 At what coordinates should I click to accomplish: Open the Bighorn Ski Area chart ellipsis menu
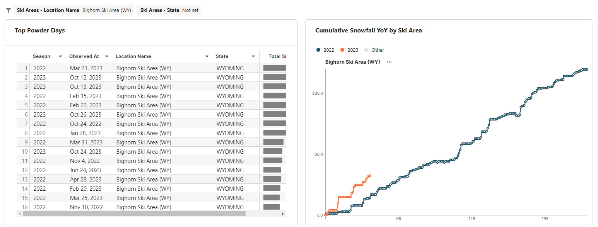pyautogui.click(x=389, y=62)
